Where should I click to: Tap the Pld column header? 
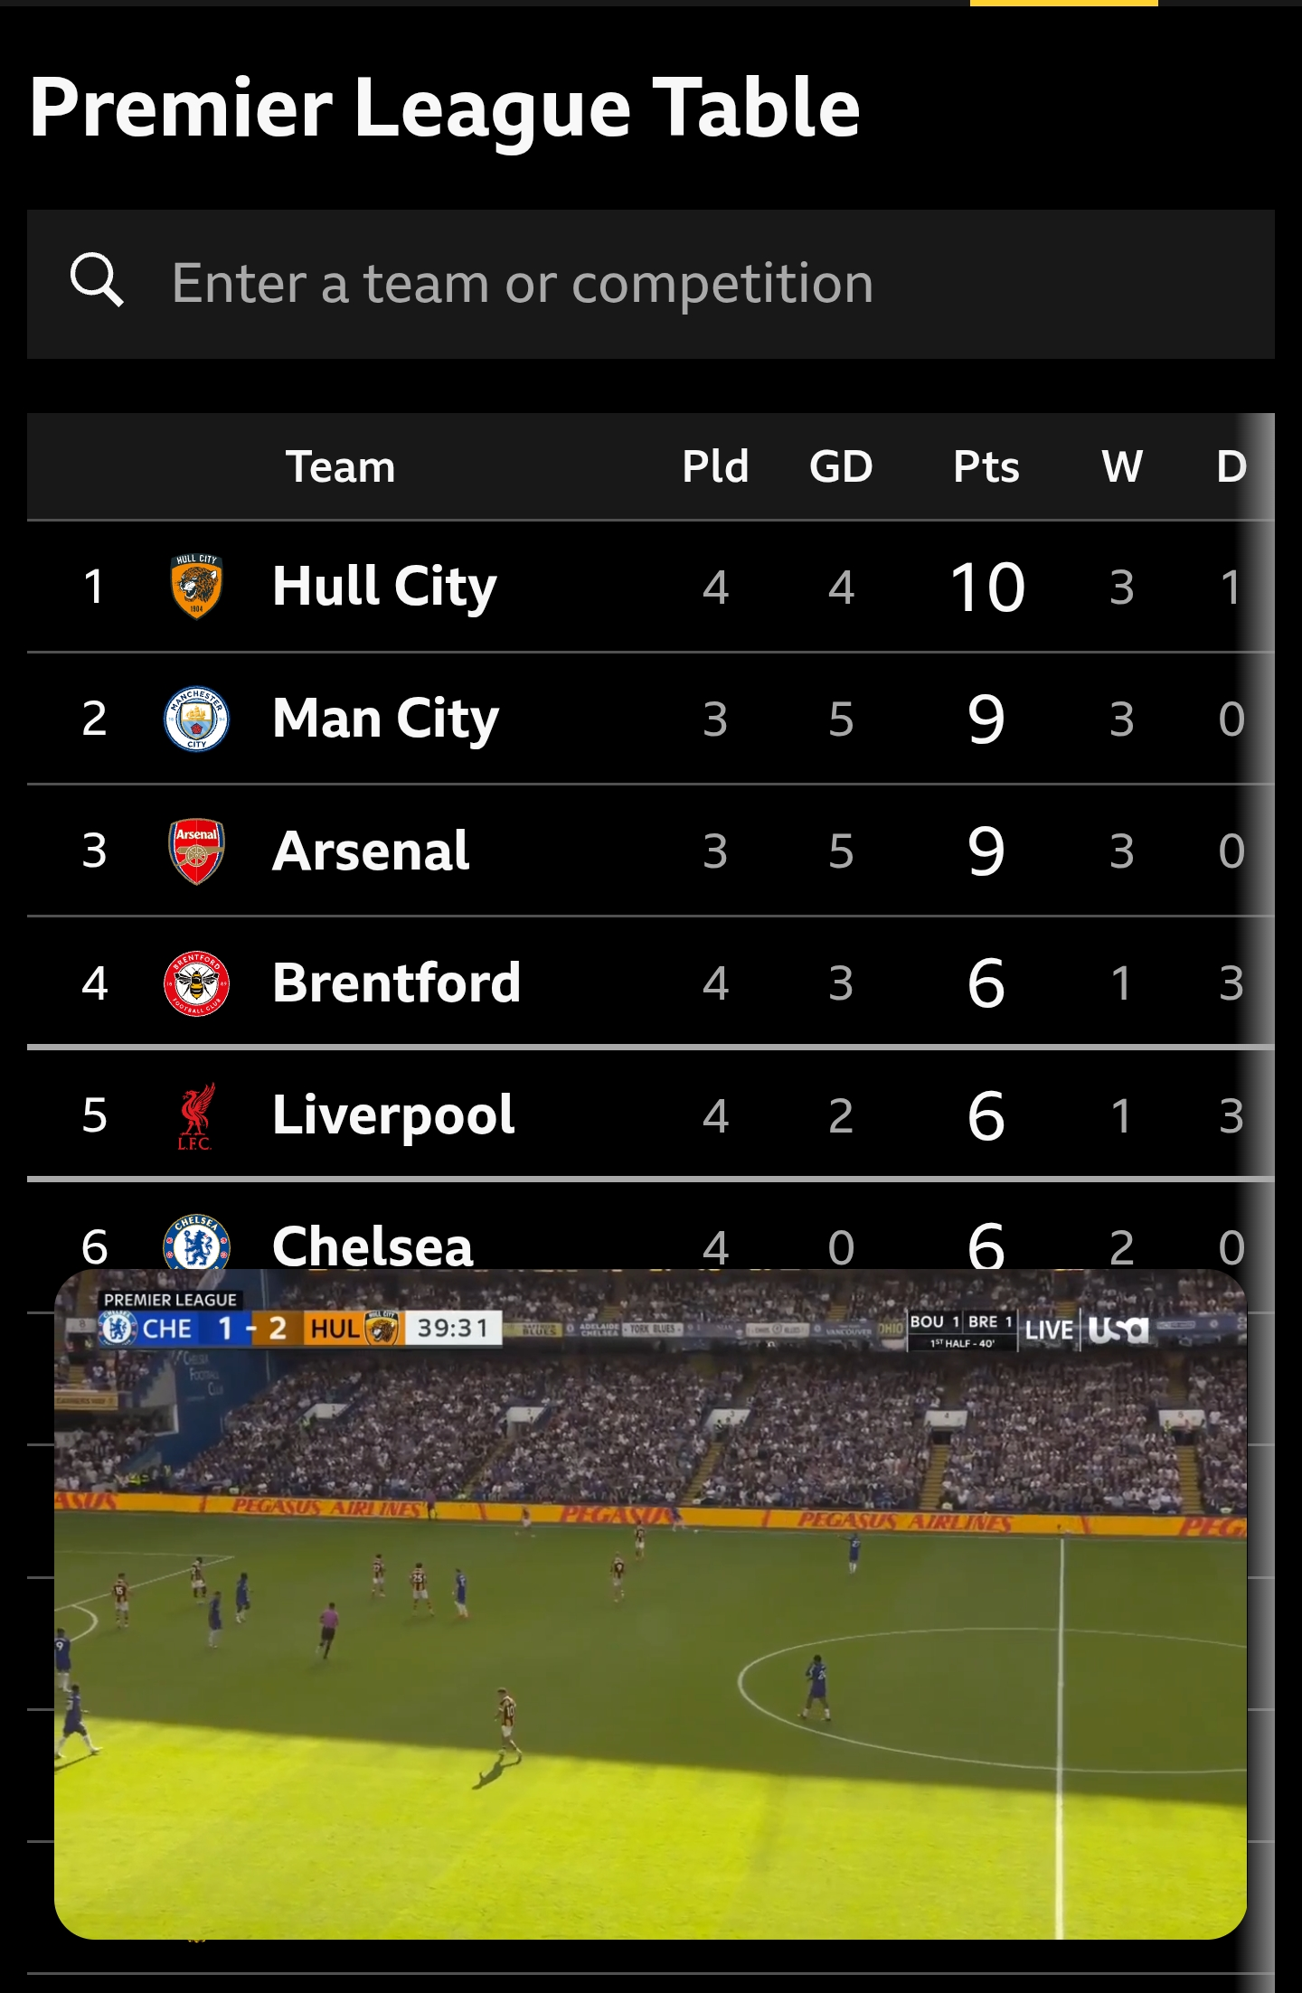[x=715, y=467]
